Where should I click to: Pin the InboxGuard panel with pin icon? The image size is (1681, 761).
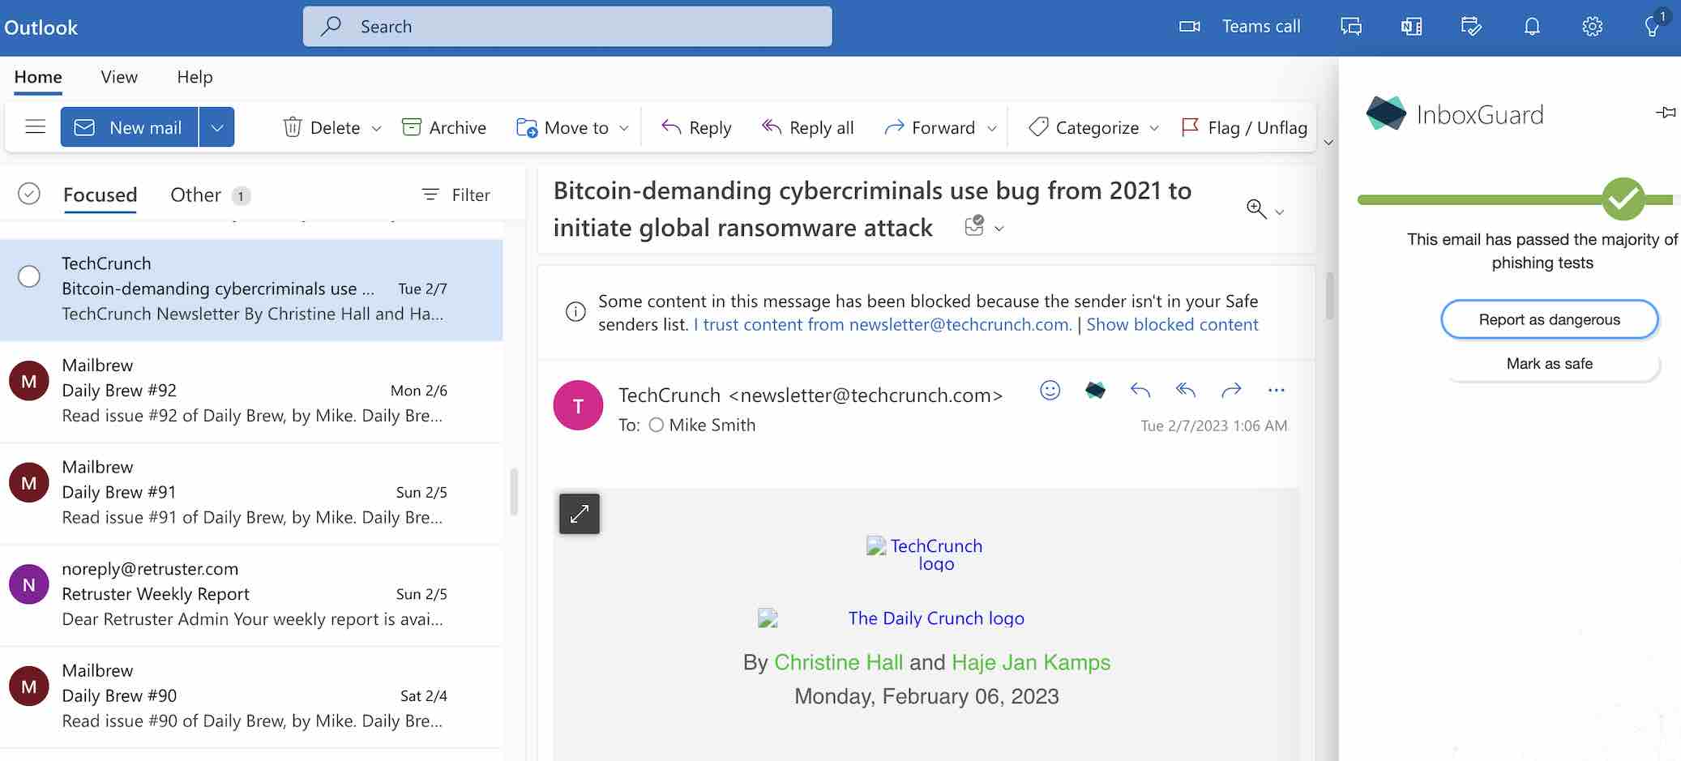point(1666,113)
